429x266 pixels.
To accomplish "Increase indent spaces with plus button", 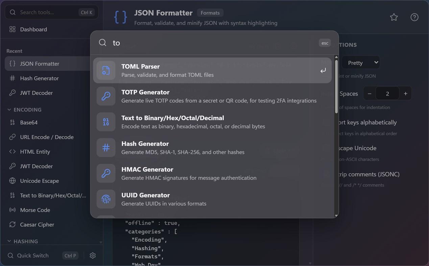I will pyautogui.click(x=405, y=94).
